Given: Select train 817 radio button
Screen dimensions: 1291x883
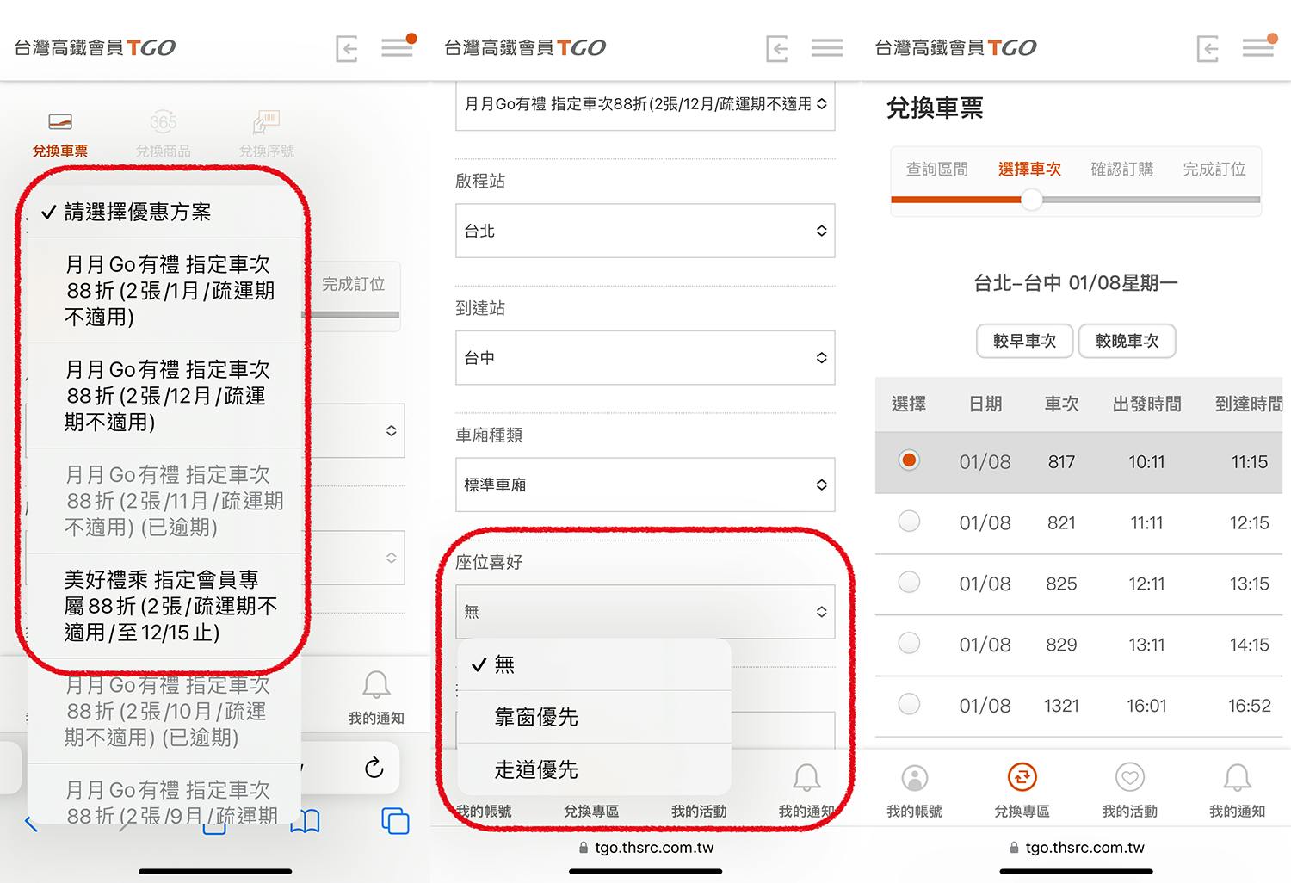Looking at the screenshot, I should tap(909, 460).
